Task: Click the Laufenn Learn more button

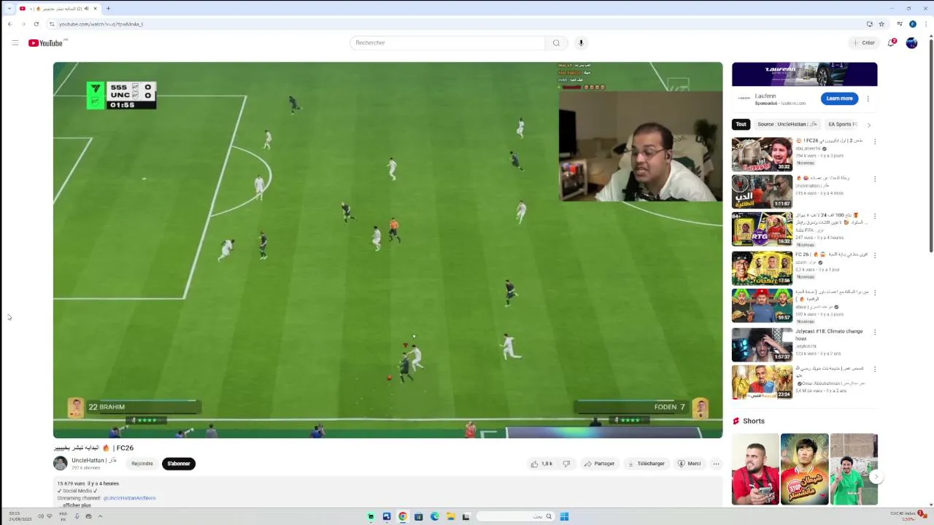Action: (x=839, y=98)
